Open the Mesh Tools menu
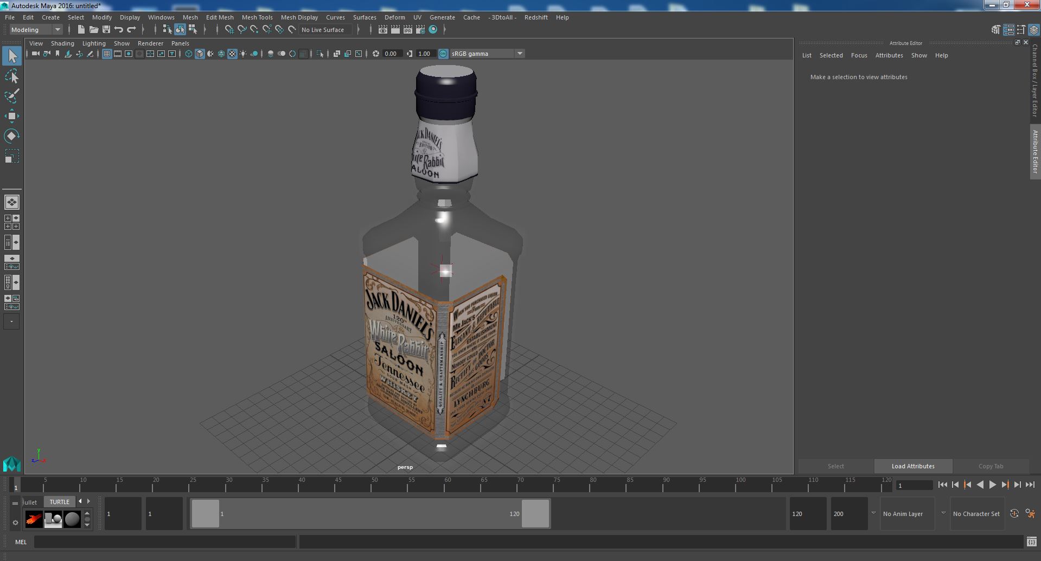This screenshot has width=1041, height=561. (257, 17)
